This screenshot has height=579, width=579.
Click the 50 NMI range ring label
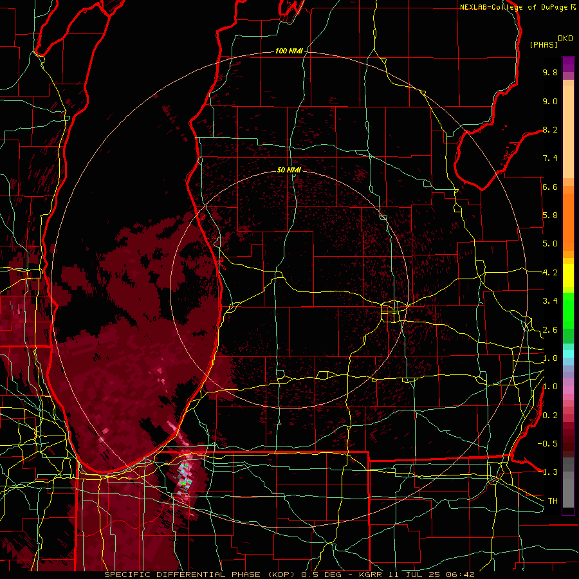click(x=289, y=170)
